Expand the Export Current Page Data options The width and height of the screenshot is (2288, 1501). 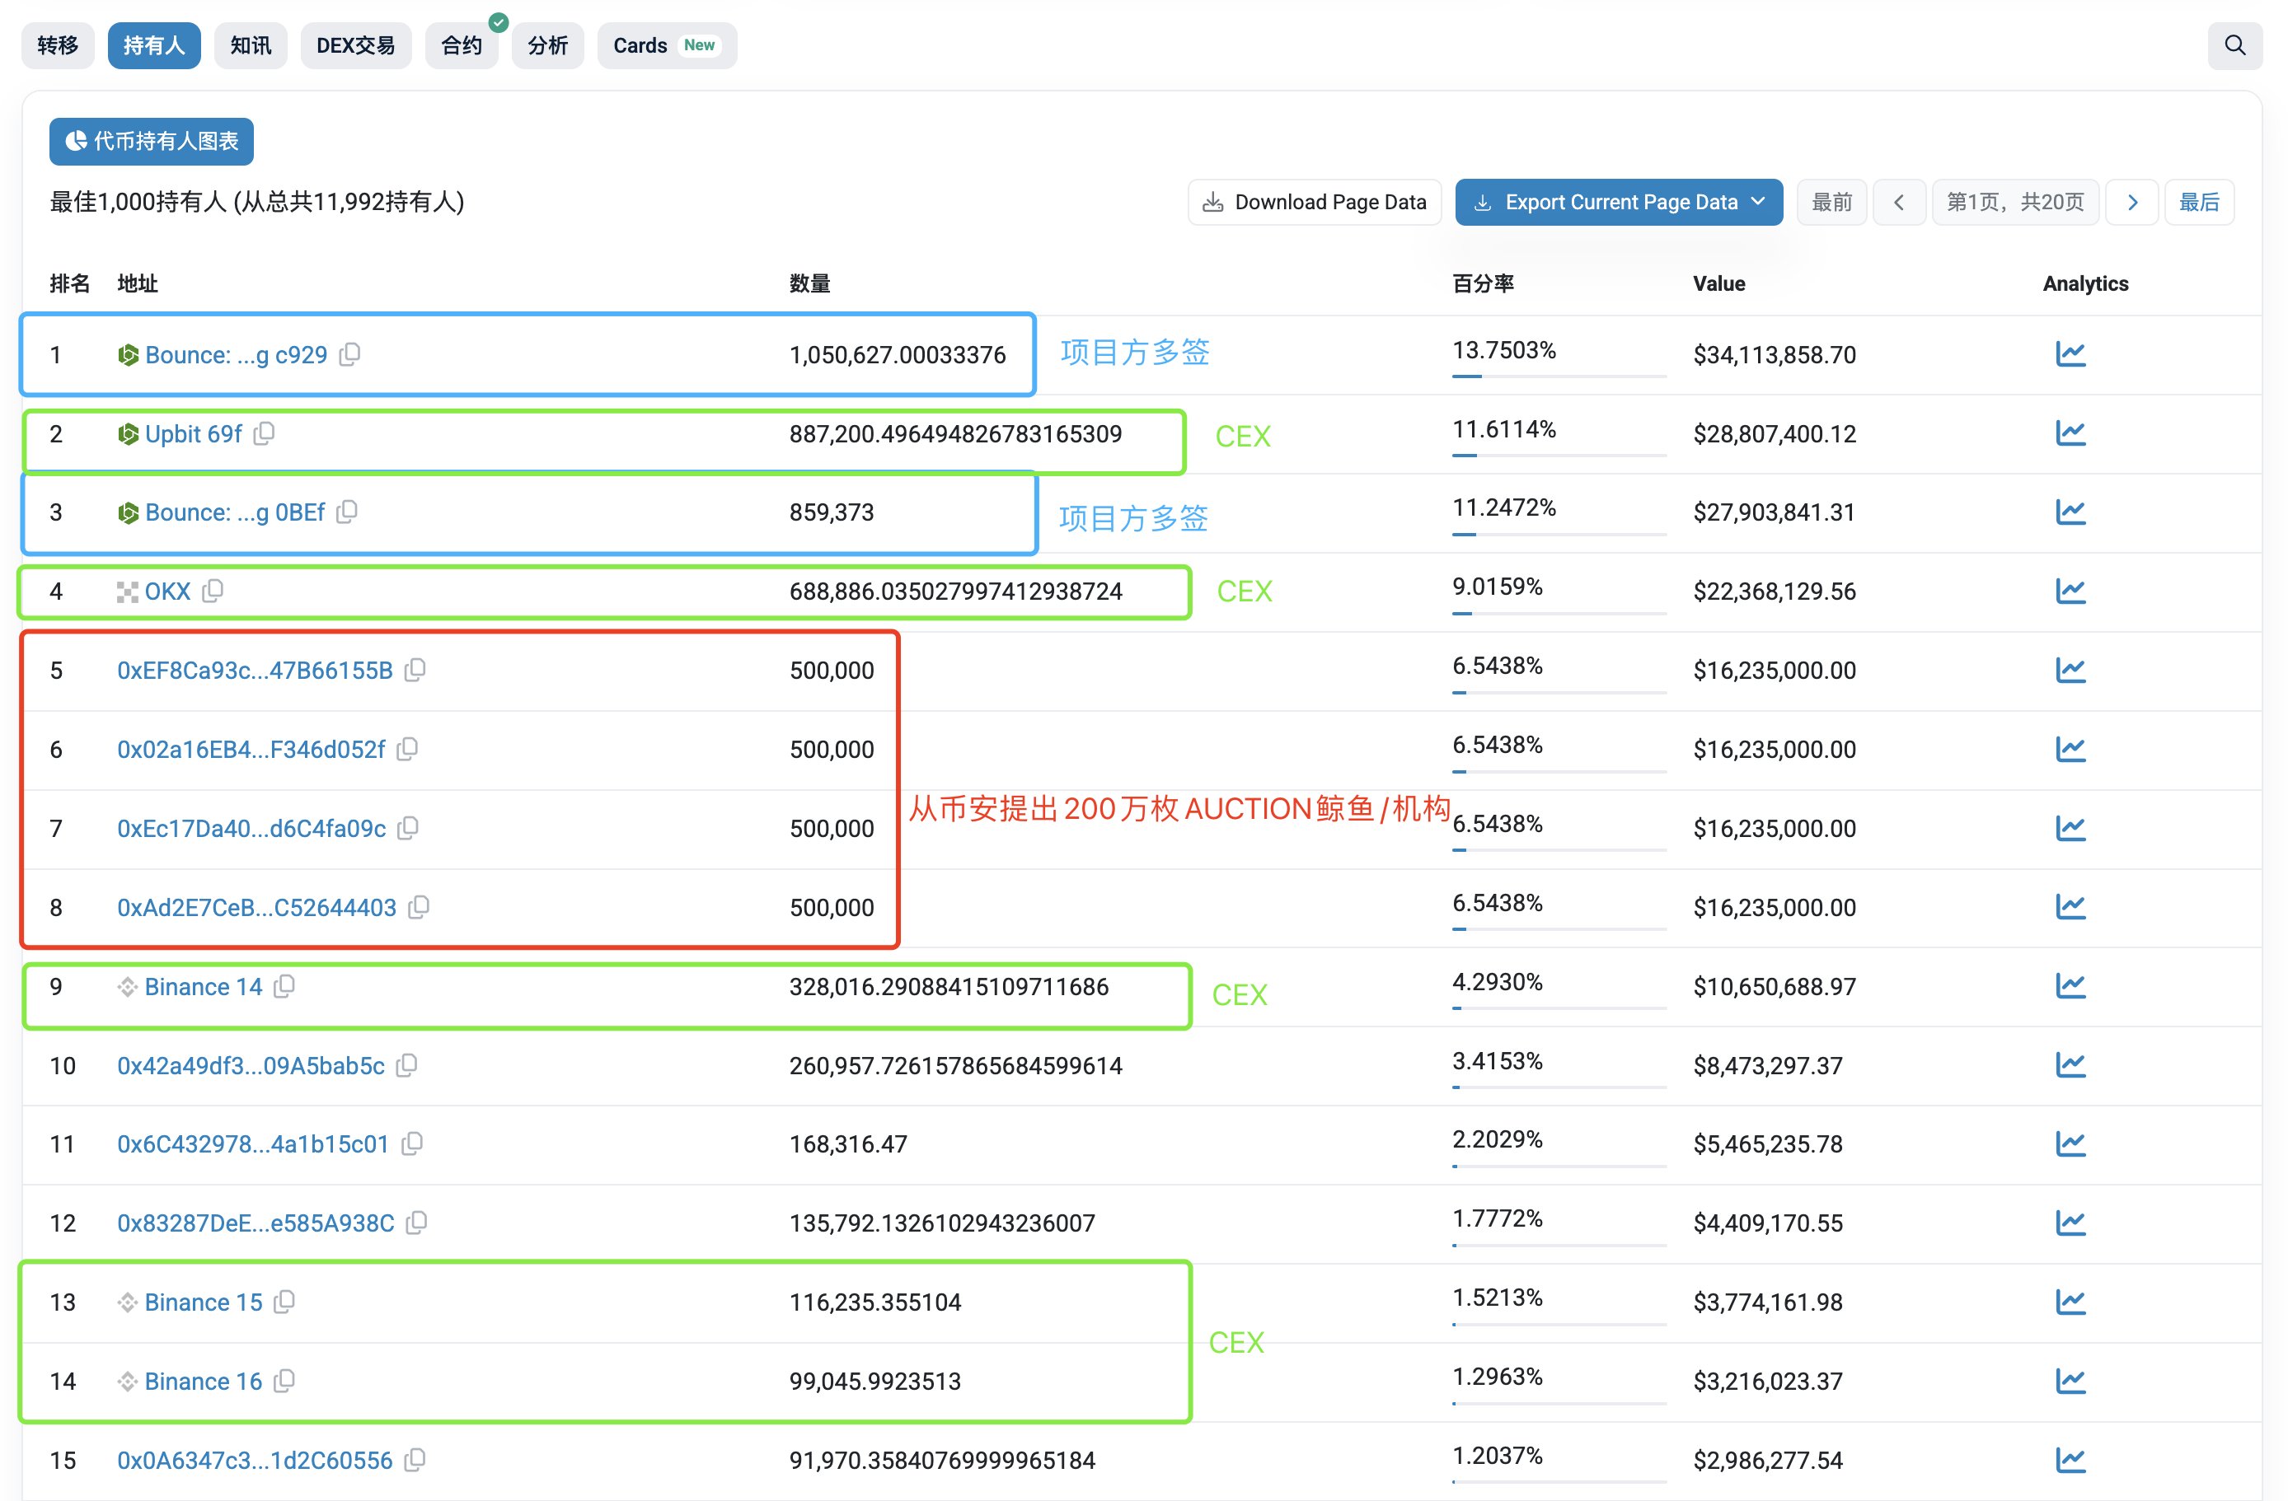tap(1756, 203)
